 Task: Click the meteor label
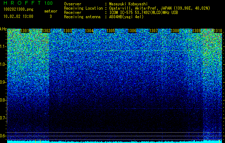51,11
